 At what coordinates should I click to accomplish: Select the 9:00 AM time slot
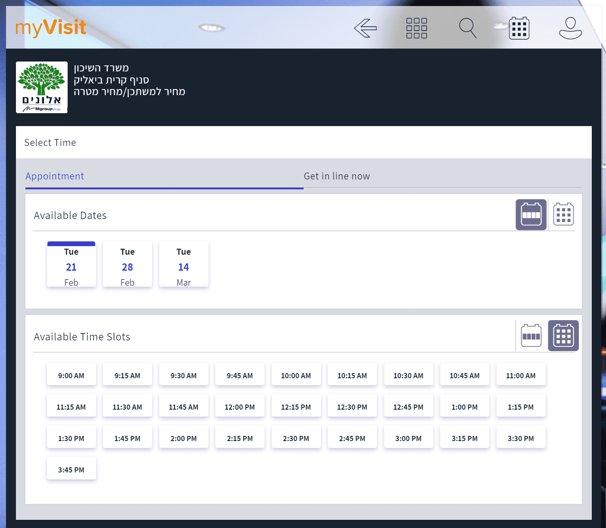coord(71,375)
